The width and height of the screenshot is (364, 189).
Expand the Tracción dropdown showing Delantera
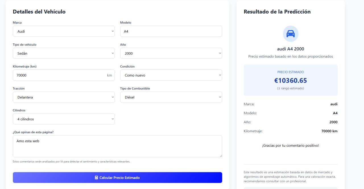tap(64, 97)
